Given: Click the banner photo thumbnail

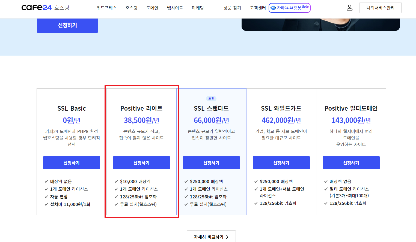Looking at the screenshot, I should (321, 25).
